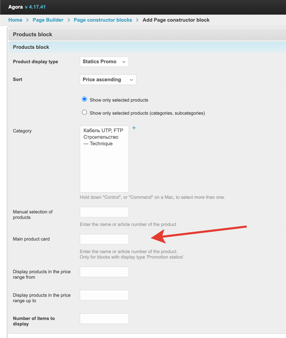Click the Number of items to display field
Image resolution: width=286 pixels, height=338 pixels.
pos(104,319)
